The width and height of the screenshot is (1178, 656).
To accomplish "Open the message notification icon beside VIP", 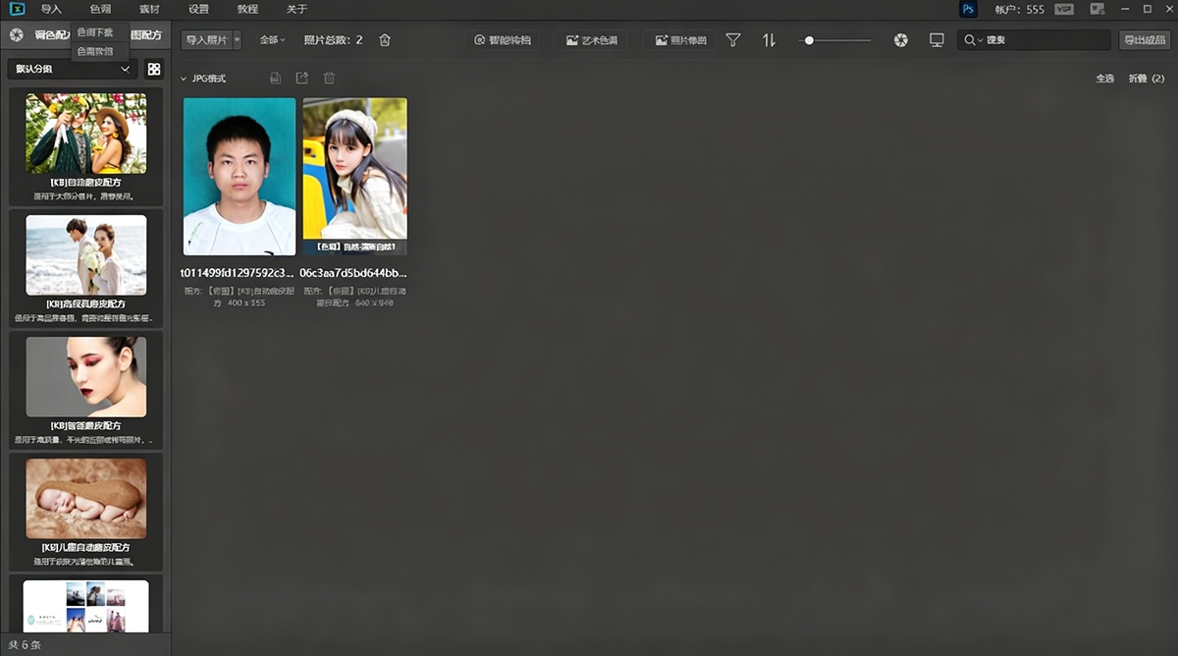I will [x=1098, y=9].
